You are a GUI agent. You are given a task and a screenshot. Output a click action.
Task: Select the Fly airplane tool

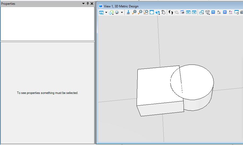(x=176, y=12)
